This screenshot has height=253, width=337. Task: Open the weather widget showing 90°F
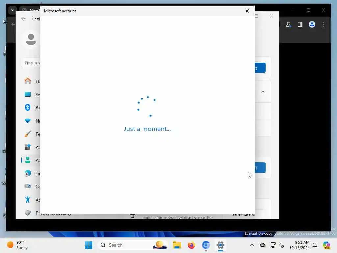coord(17,245)
